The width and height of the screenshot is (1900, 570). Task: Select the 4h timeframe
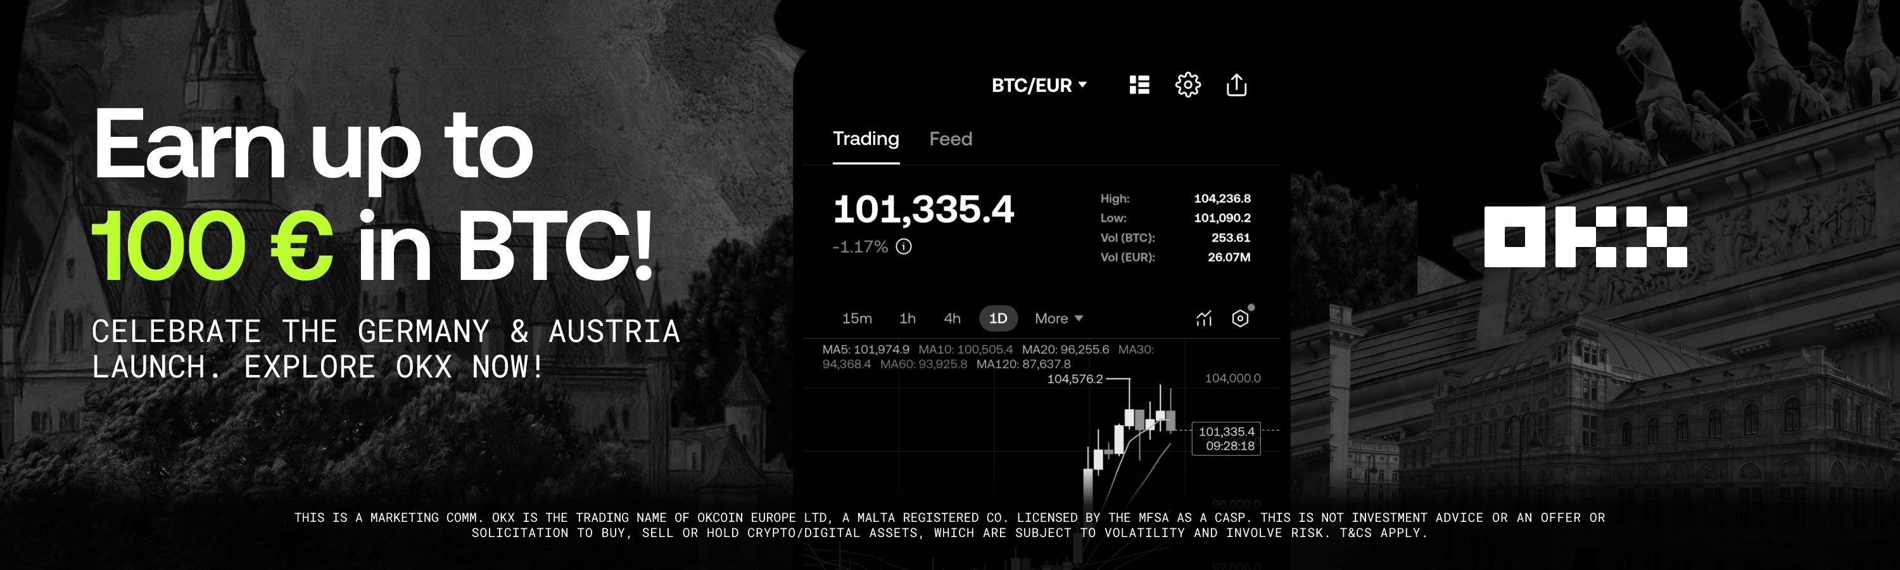click(952, 319)
